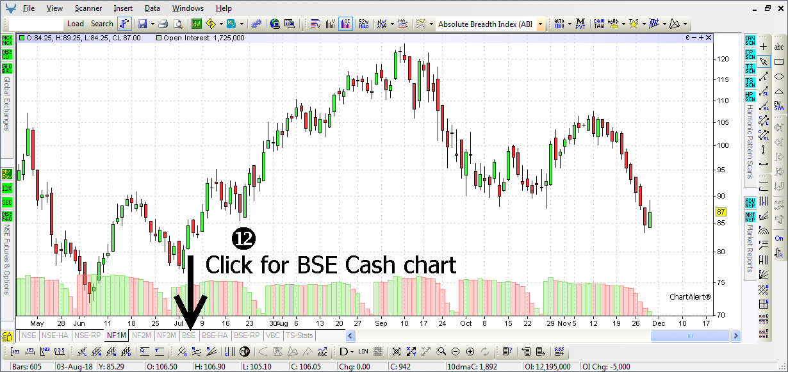Click the Open Interest legend color square
Viewport: 788px width, 372px height.
pos(159,38)
